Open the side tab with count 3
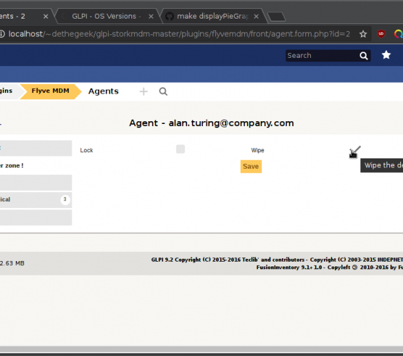The width and height of the screenshot is (403, 356). [36, 200]
